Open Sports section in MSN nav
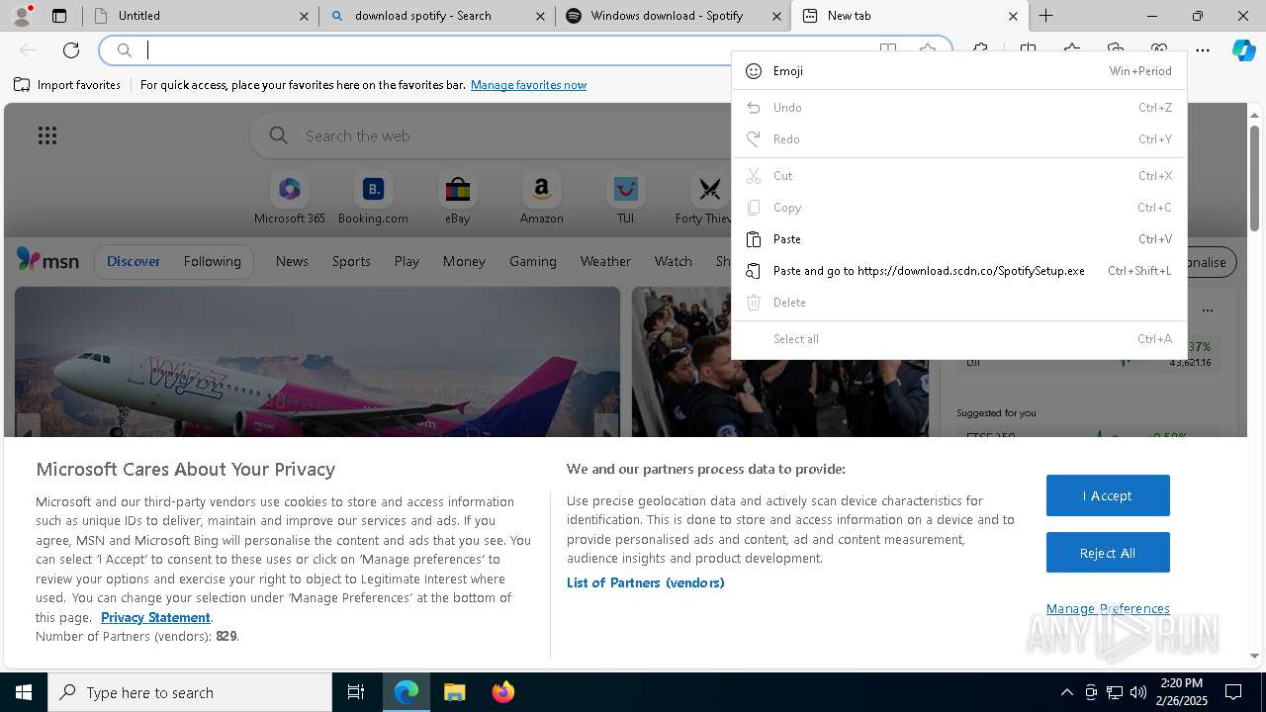 351,261
